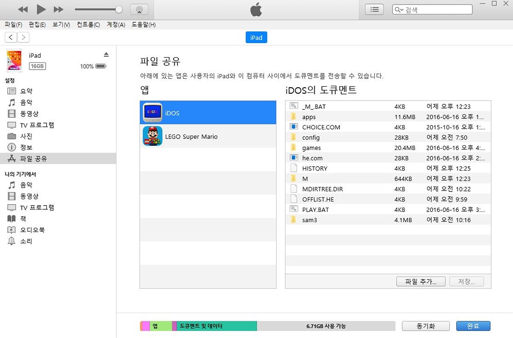Click 도큐멘트 및 데이터 storage segment
Viewport: 513px width, 338px height.
point(216,326)
